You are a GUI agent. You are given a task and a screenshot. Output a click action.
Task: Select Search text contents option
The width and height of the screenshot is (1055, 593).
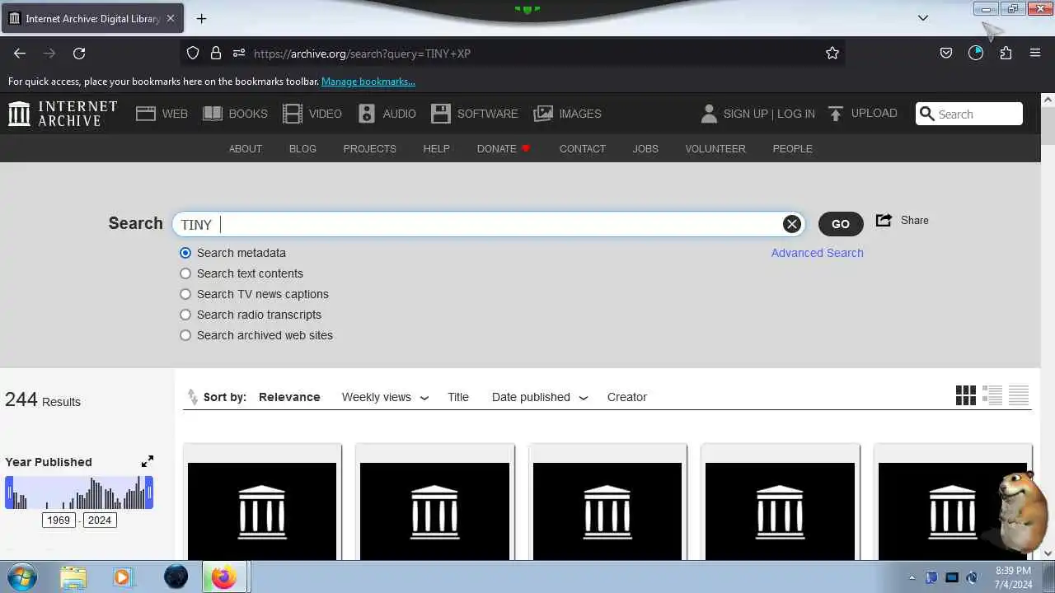pyautogui.click(x=185, y=273)
